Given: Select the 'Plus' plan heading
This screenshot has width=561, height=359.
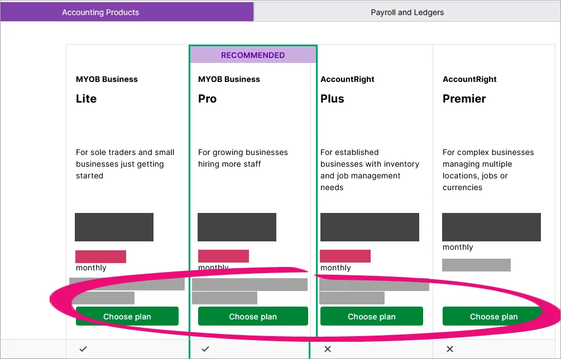Looking at the screenshot, I should (x=332, y=99).
